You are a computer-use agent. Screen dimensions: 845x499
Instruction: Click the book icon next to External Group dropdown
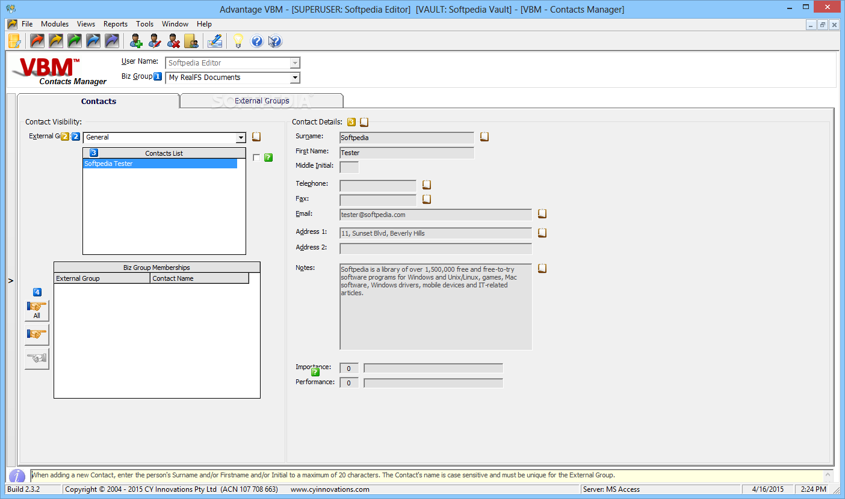click(x=256, y=137)
